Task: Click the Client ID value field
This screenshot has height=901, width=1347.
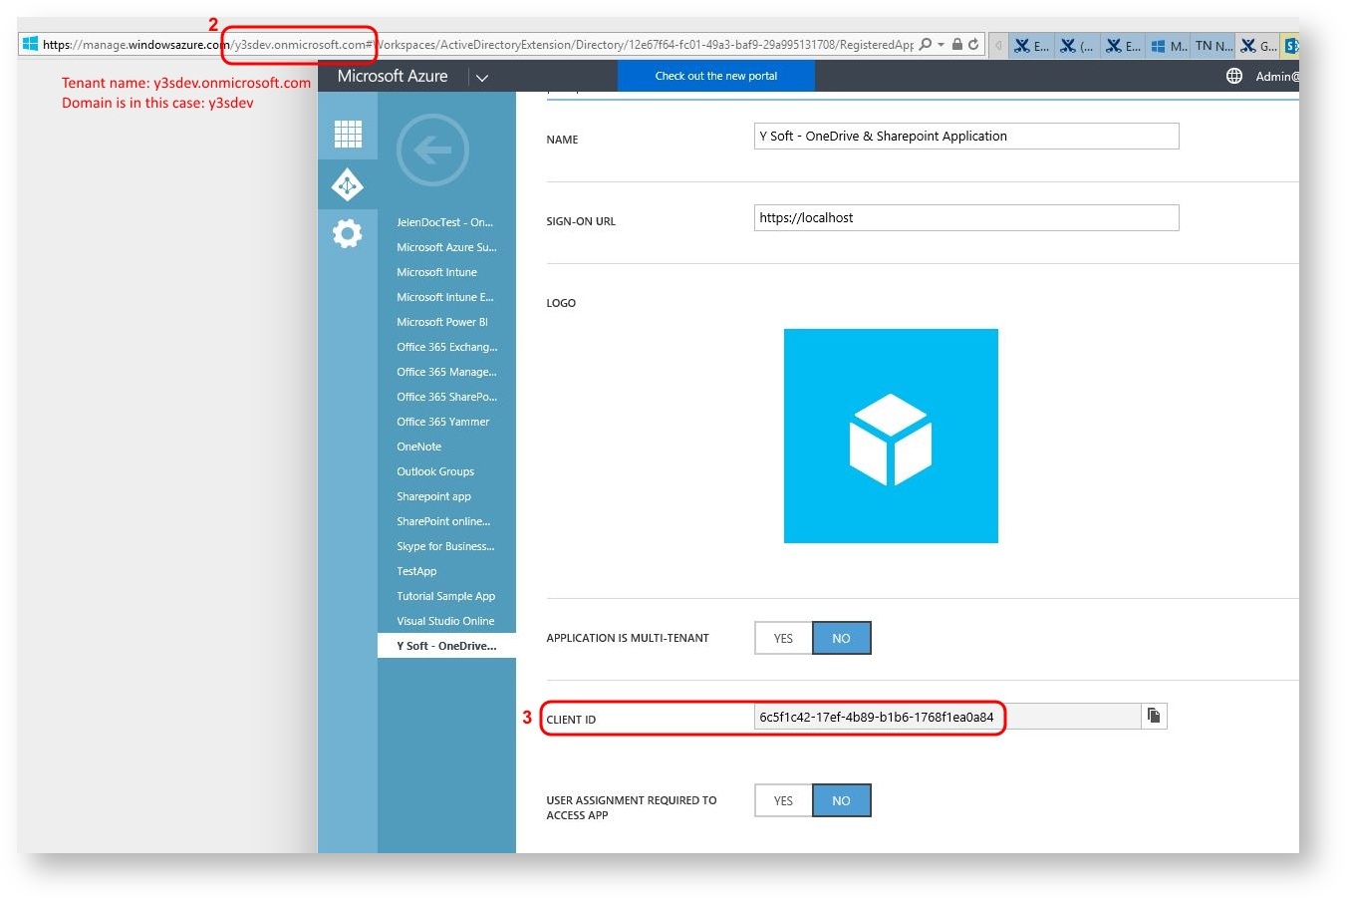Action: [946, 717]
